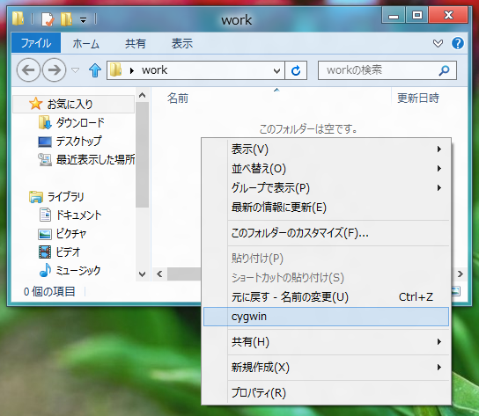The height and width of the screenshot is (416, 479).
Task: Sort by the 名前 column header
Action: 178,99
